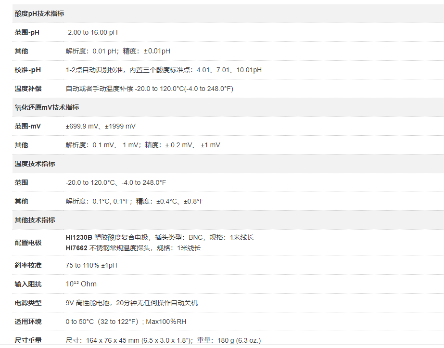The image size is (444, 348).
Task: Click the 其他技术指标 section header
Action: click(35, 220)
